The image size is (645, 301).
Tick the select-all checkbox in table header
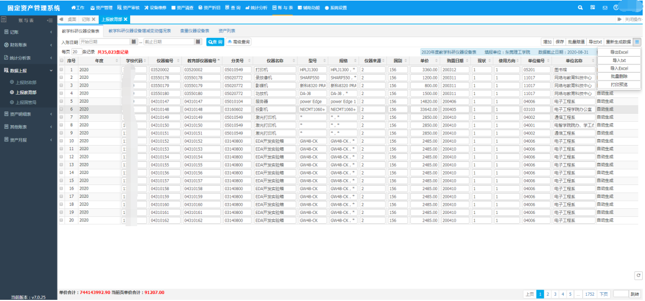62,60
